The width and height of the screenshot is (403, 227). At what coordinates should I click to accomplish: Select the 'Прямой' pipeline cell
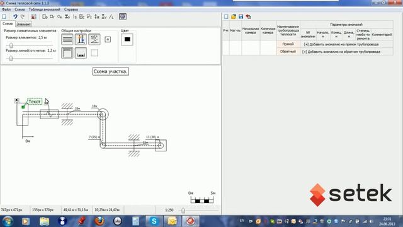click(x=288, y=44)
